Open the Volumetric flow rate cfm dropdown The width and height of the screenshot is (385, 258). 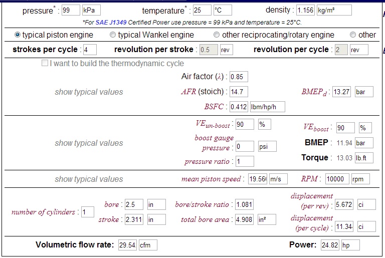148,245
